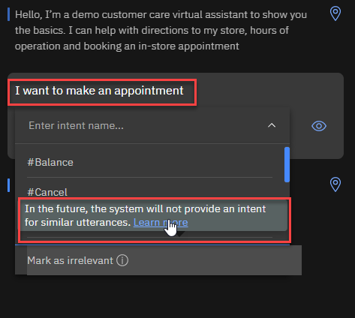Viewport: 355px width, 318px height.
Task: Toggle the eye icon next to intent field
Action: click(x=319, y=126)
